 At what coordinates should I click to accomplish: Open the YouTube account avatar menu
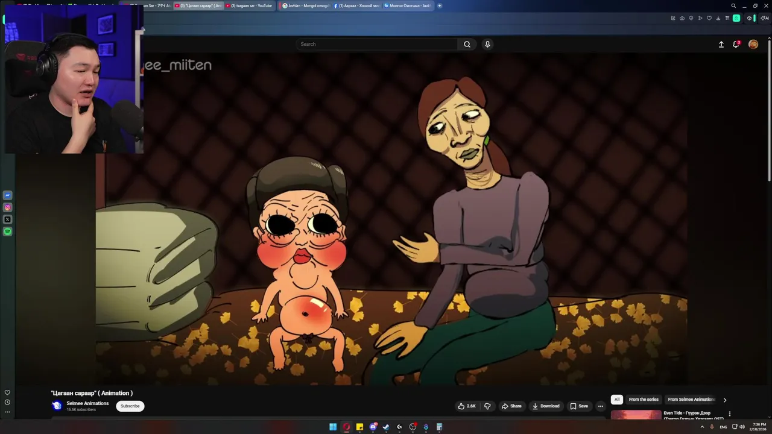pos(753,44)
